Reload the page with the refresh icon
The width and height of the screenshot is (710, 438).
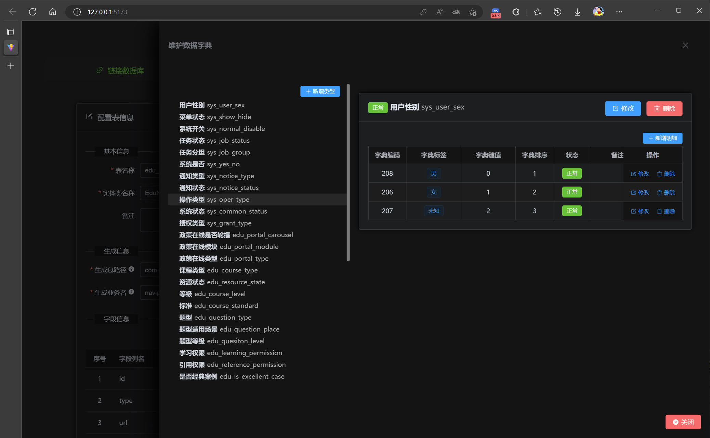32,11
